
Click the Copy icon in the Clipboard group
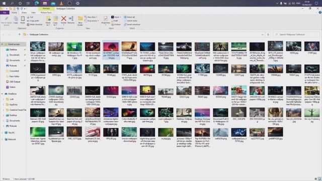click(x=16, y=20)
